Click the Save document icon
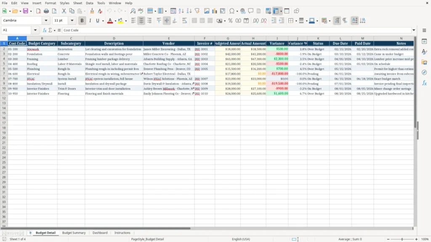 point(26,11)
